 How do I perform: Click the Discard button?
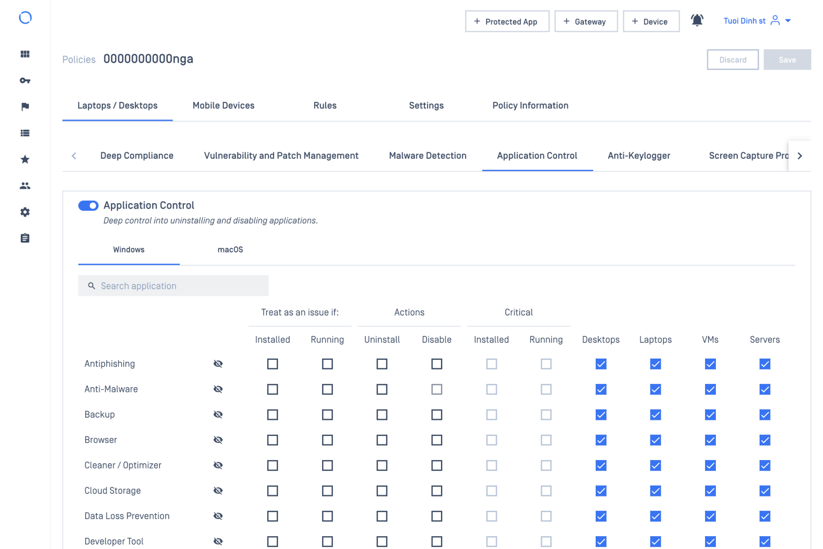732,60
